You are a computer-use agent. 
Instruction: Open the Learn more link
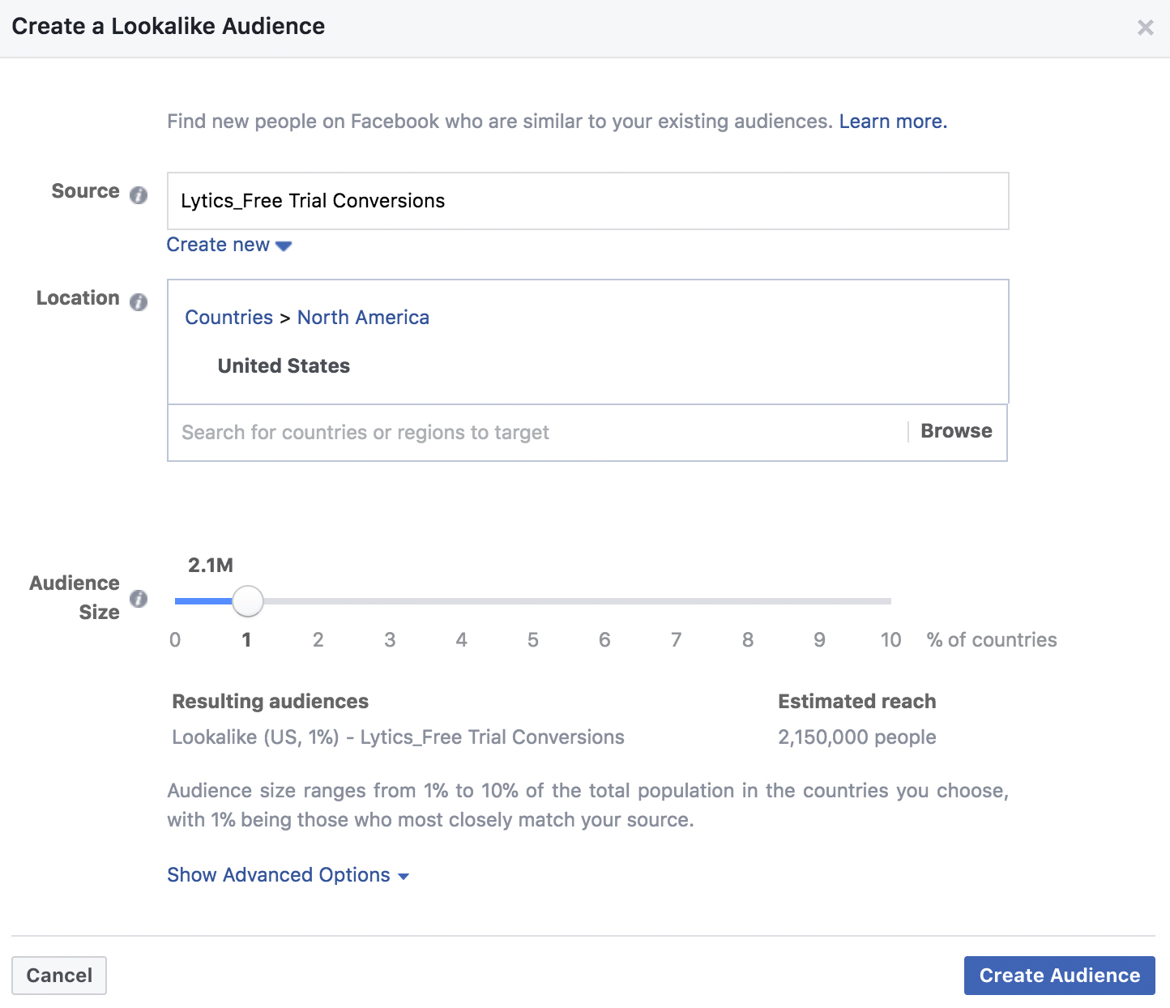click(893, 122)
